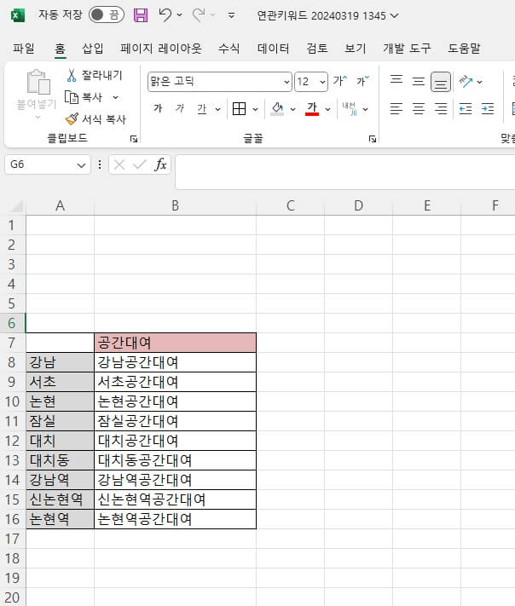Open the 페이지 레이아웃 tab
515x606 pixels.
point(161,49)
